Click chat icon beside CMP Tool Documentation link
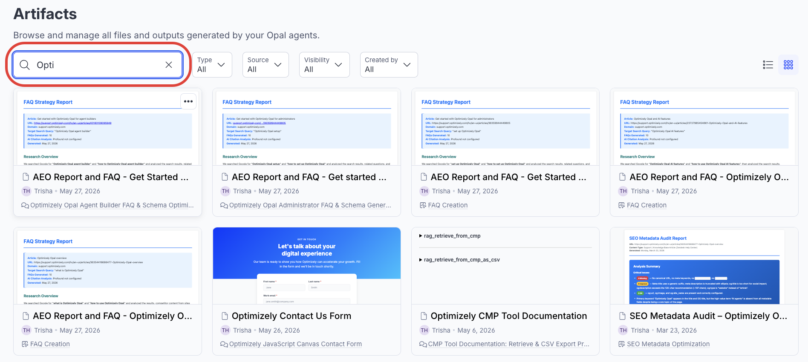This screenshot has height=362, width=808. [x=423, y=344]
